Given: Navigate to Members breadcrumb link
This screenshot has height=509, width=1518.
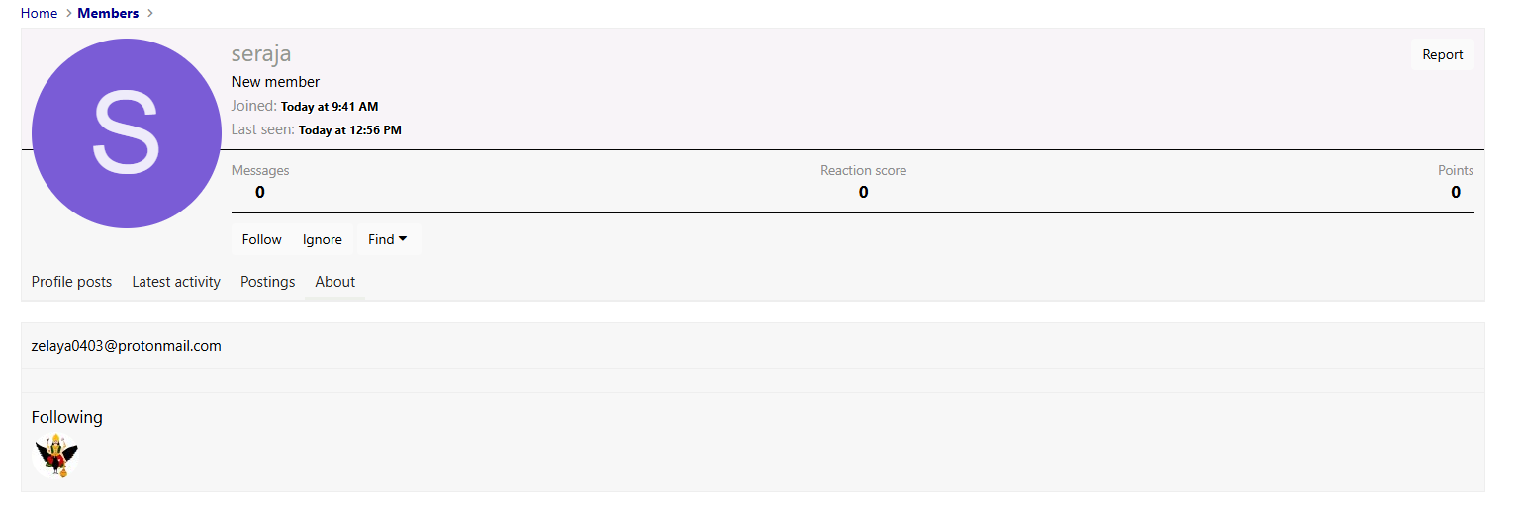Looking at the screenshot, I should 108,13.
